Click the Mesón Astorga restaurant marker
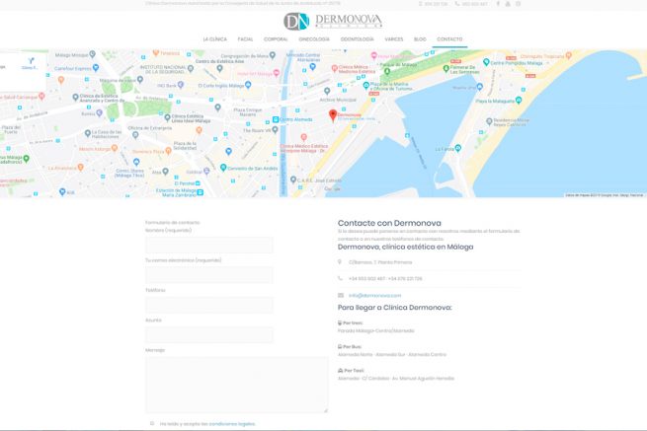647x431 pixels. (x=115, y=148)
